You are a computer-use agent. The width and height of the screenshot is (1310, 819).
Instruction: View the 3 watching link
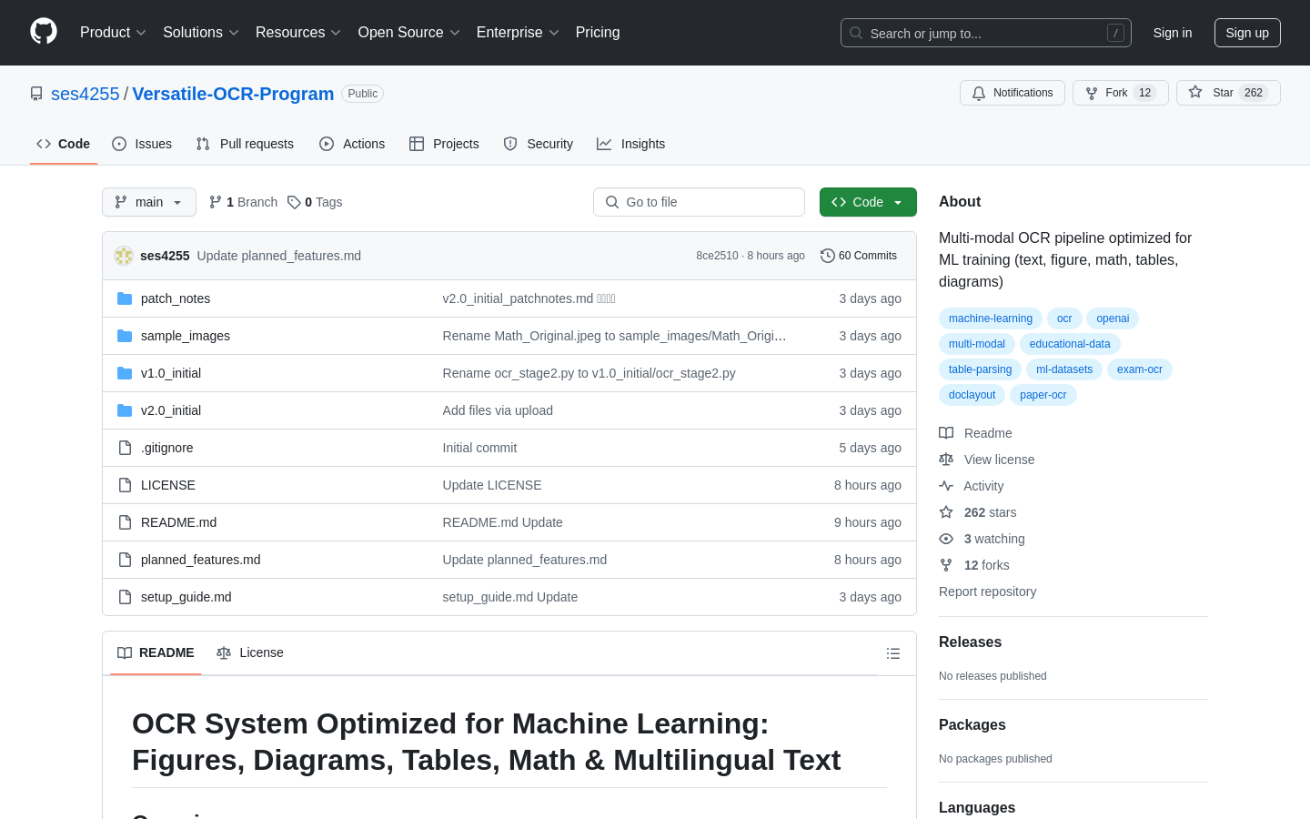pyautogui.click(x=982, y=539)
